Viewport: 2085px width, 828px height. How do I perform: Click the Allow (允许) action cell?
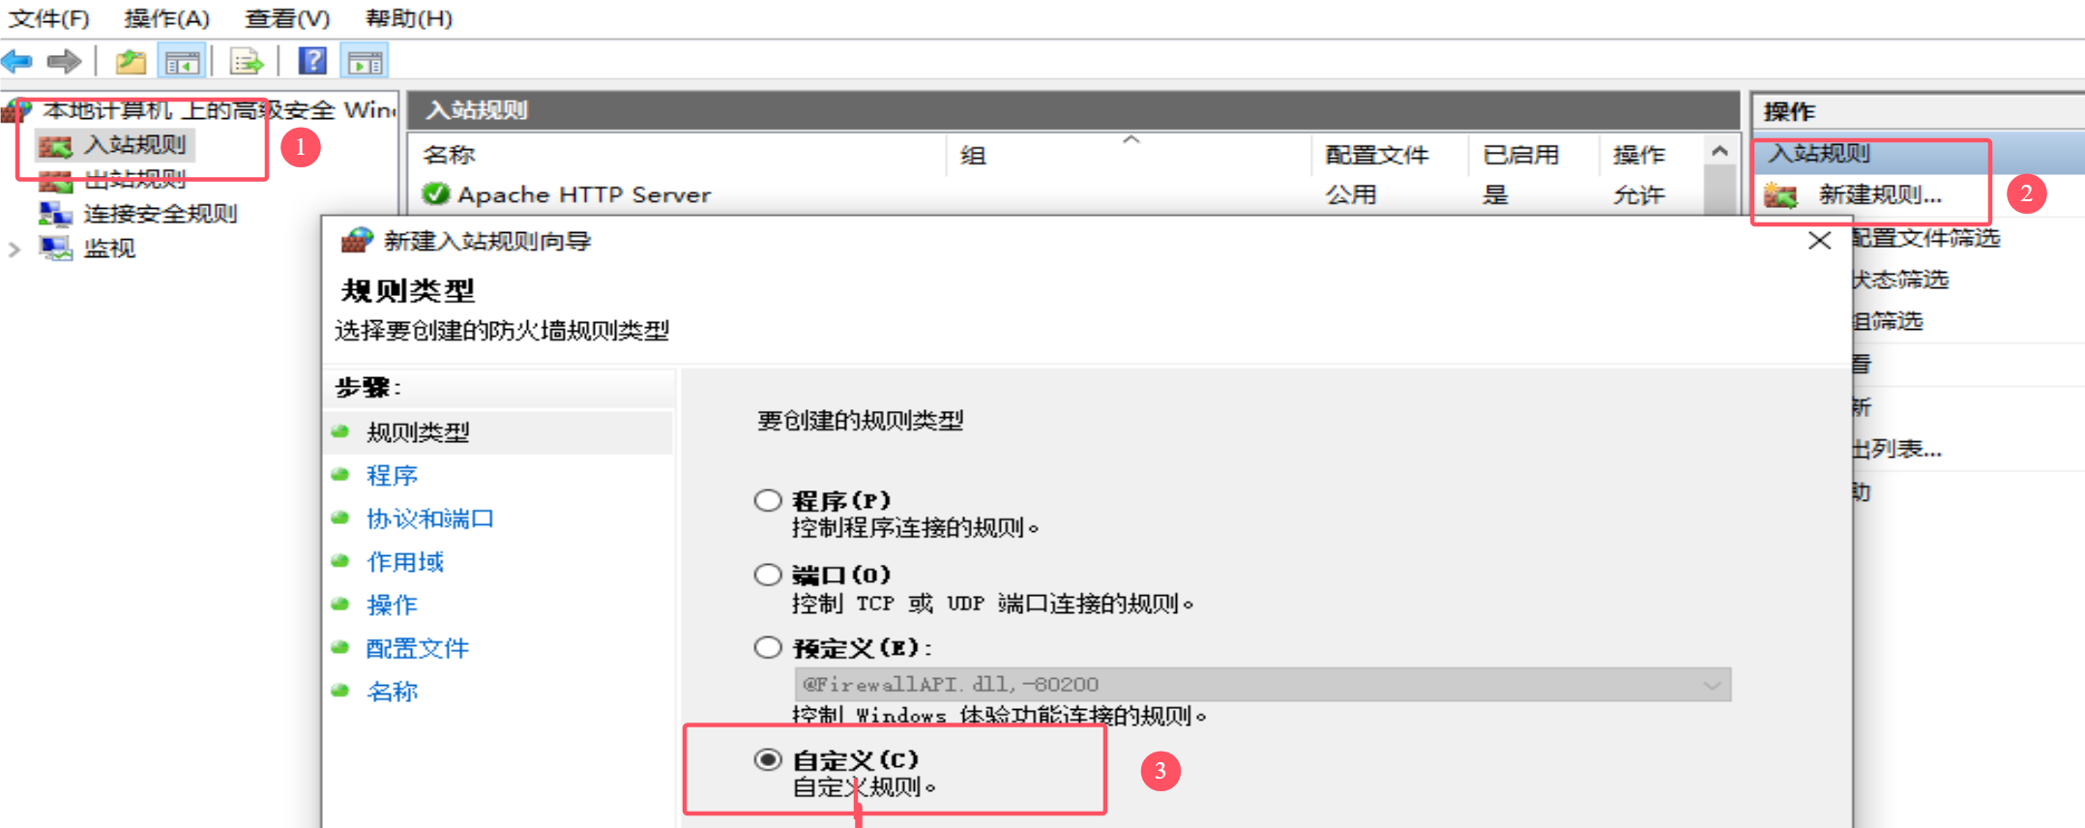1638,194
